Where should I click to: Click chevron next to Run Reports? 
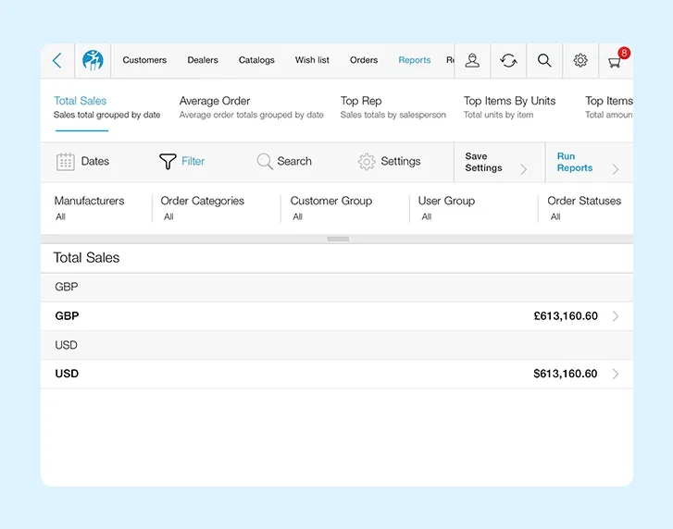pos(616,169)
